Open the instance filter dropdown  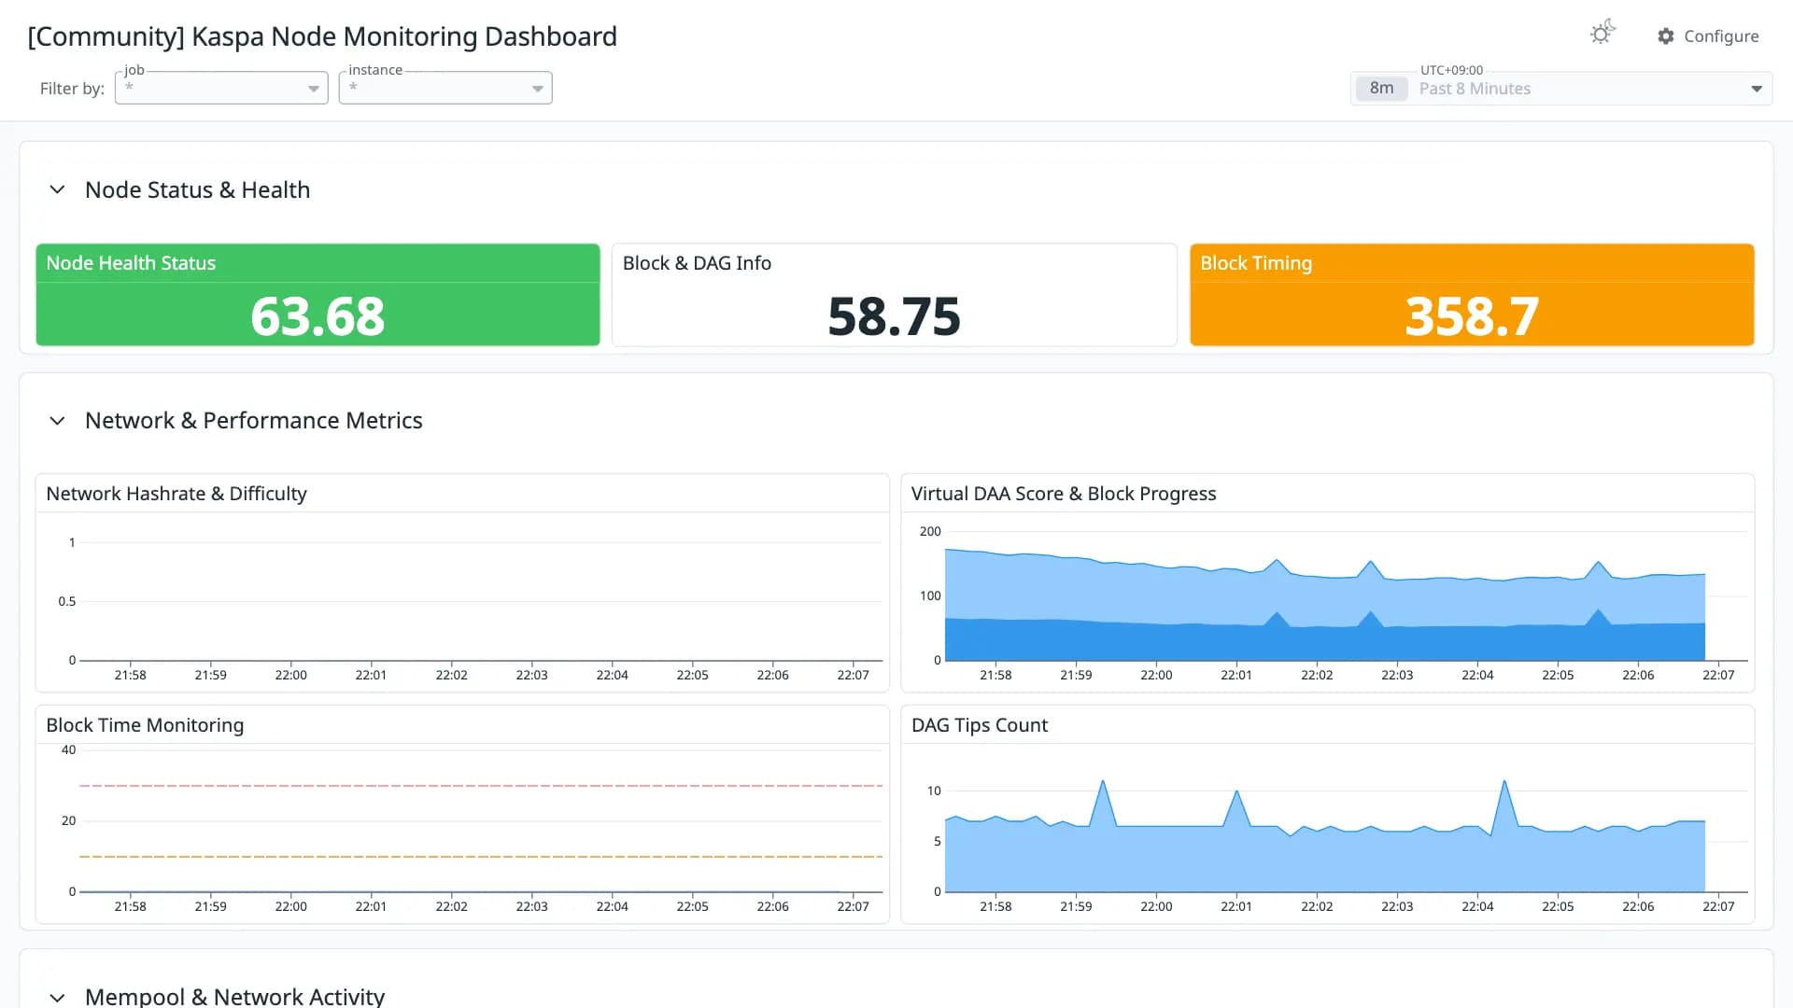445,88
